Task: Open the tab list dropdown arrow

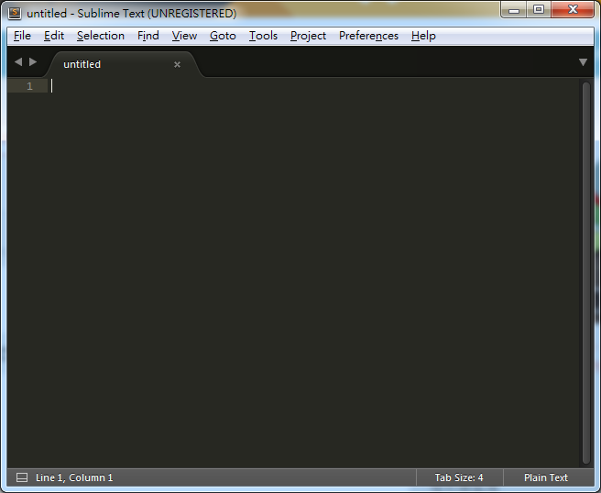Action: (x=583, y=62)
